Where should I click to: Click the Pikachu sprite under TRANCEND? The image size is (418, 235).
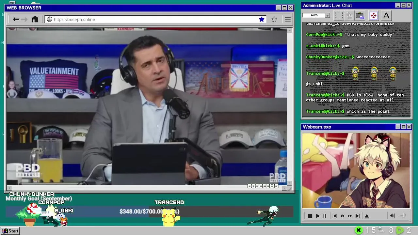click(x=170, y=217)
